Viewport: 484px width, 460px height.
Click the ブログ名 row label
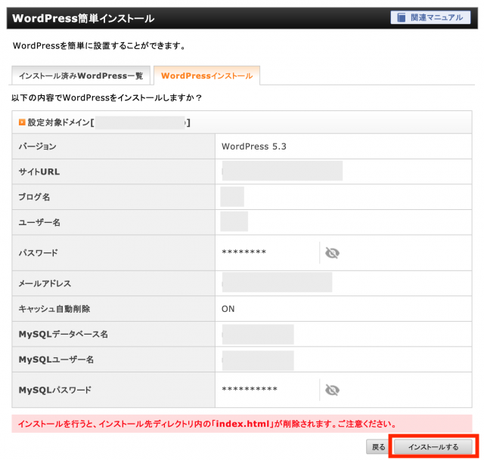[34, 197]
